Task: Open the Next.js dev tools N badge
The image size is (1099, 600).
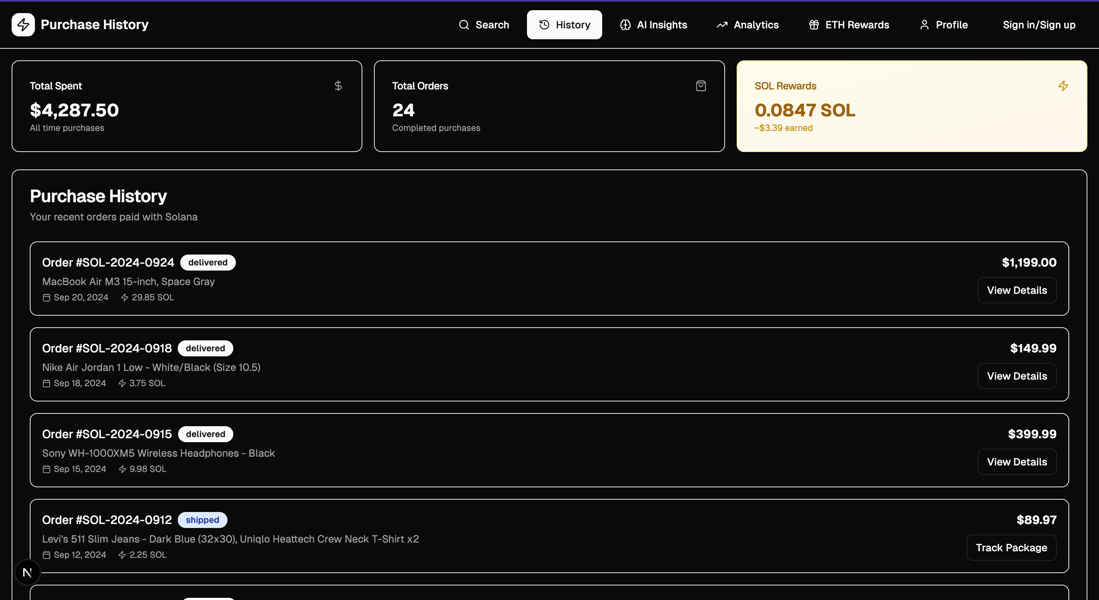Action: pyautogui.click(x=27, y=573)
